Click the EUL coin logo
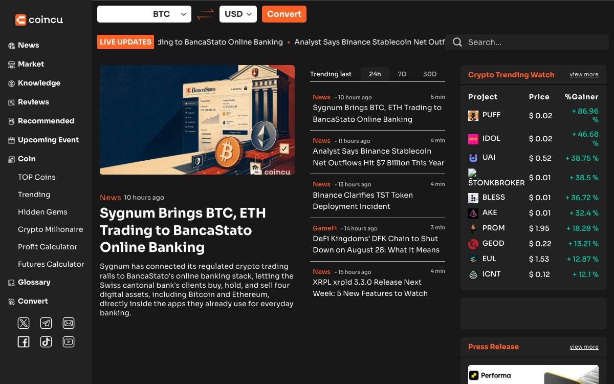 473,259
